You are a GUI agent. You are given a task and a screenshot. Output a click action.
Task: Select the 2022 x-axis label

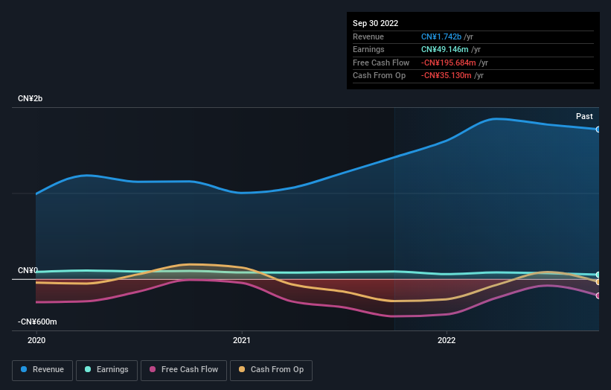tap(447, 340)
